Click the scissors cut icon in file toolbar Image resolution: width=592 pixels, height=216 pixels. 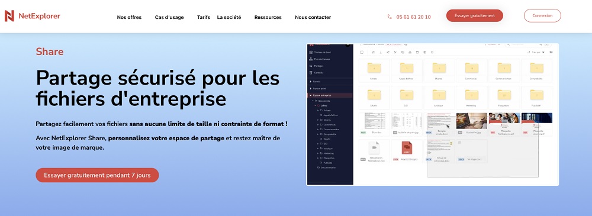click(395, 52)
